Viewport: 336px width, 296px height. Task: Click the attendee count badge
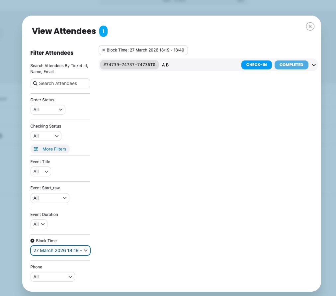(x=103, y=31)
